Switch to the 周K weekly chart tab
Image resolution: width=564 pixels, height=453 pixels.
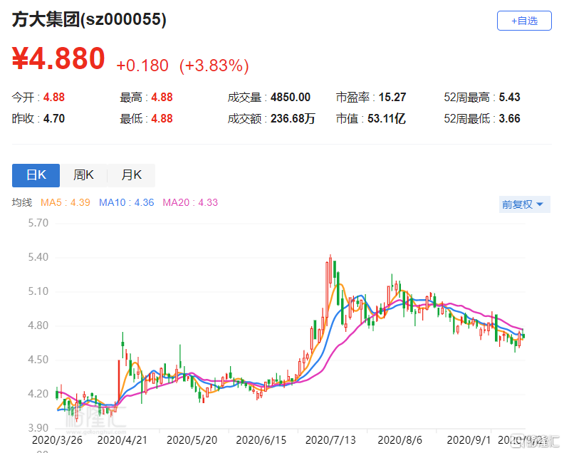coord(83,175)
